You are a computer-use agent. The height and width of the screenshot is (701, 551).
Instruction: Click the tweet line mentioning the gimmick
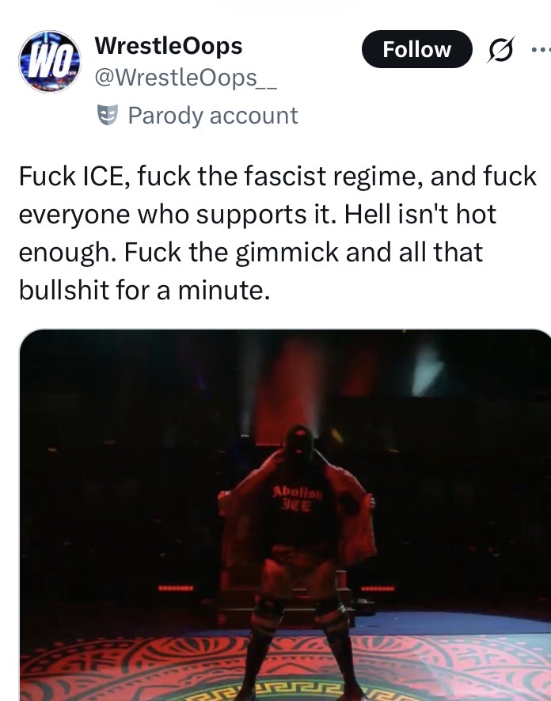click(x=251, y=252)
